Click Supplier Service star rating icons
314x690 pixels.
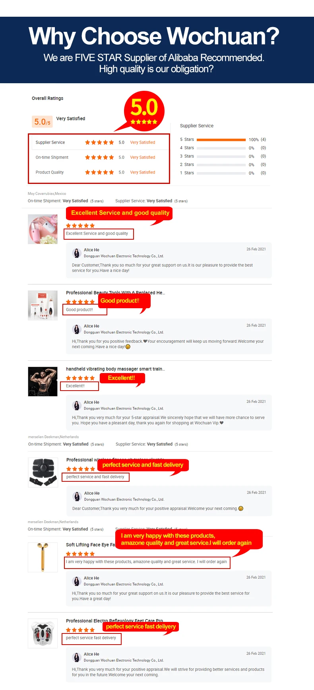tap(99, 142)
